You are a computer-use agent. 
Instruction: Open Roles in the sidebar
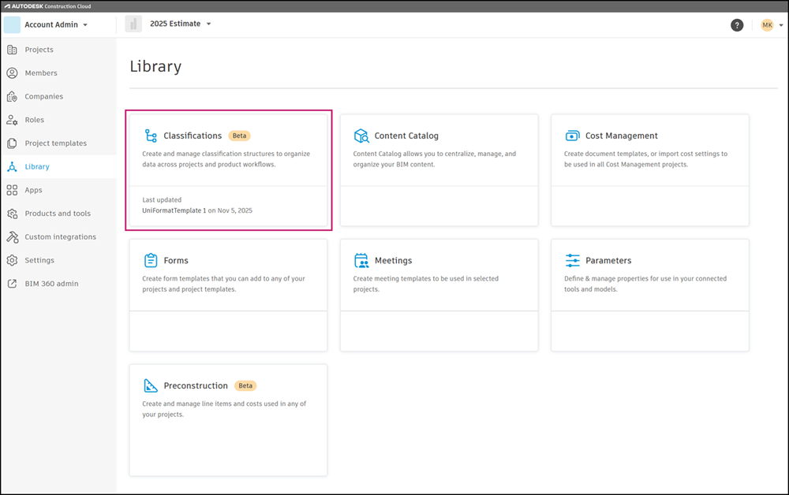tap(35, 120)
